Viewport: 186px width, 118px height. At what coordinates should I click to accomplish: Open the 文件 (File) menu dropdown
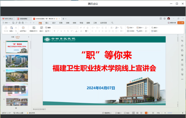point(6,23)
